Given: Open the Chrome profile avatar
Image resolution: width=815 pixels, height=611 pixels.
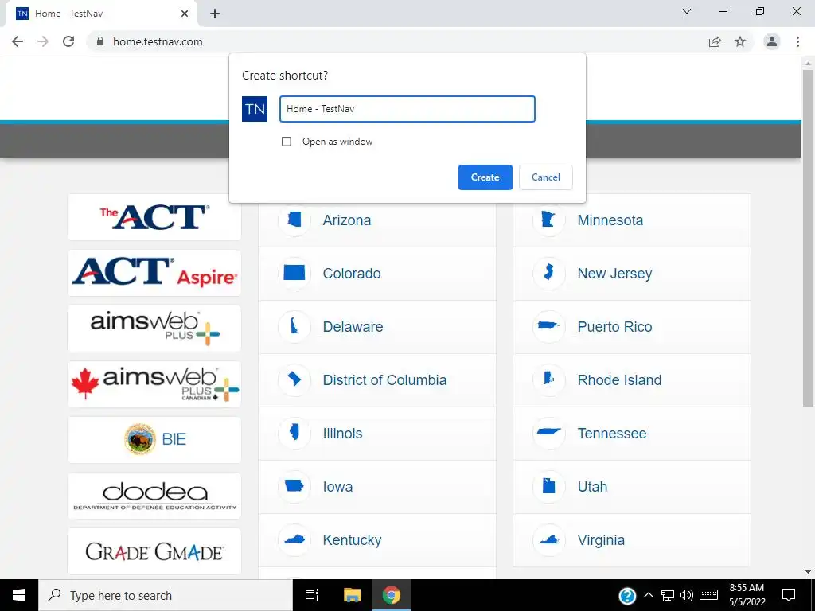Looking at the screenshot, I should [772, 41].
